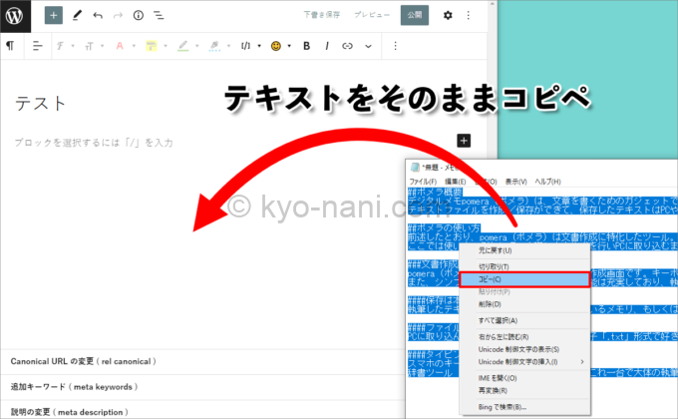Click the paragraph block type icon
This screenshot has height=419, width=678.
(10, 46)
